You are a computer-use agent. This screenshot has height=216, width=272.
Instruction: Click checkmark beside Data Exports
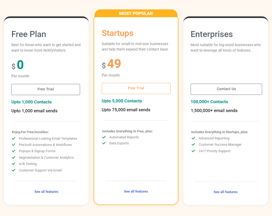pos(104,143)
